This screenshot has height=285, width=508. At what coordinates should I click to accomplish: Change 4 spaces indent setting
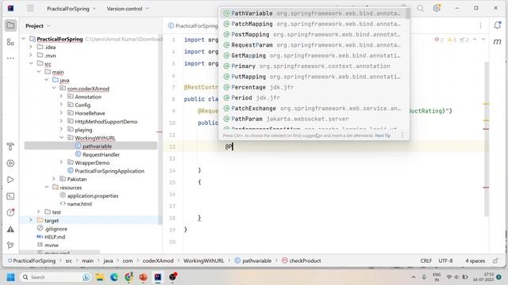pos(475,260)
